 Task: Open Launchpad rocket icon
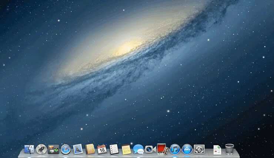(x=41, y=149)
